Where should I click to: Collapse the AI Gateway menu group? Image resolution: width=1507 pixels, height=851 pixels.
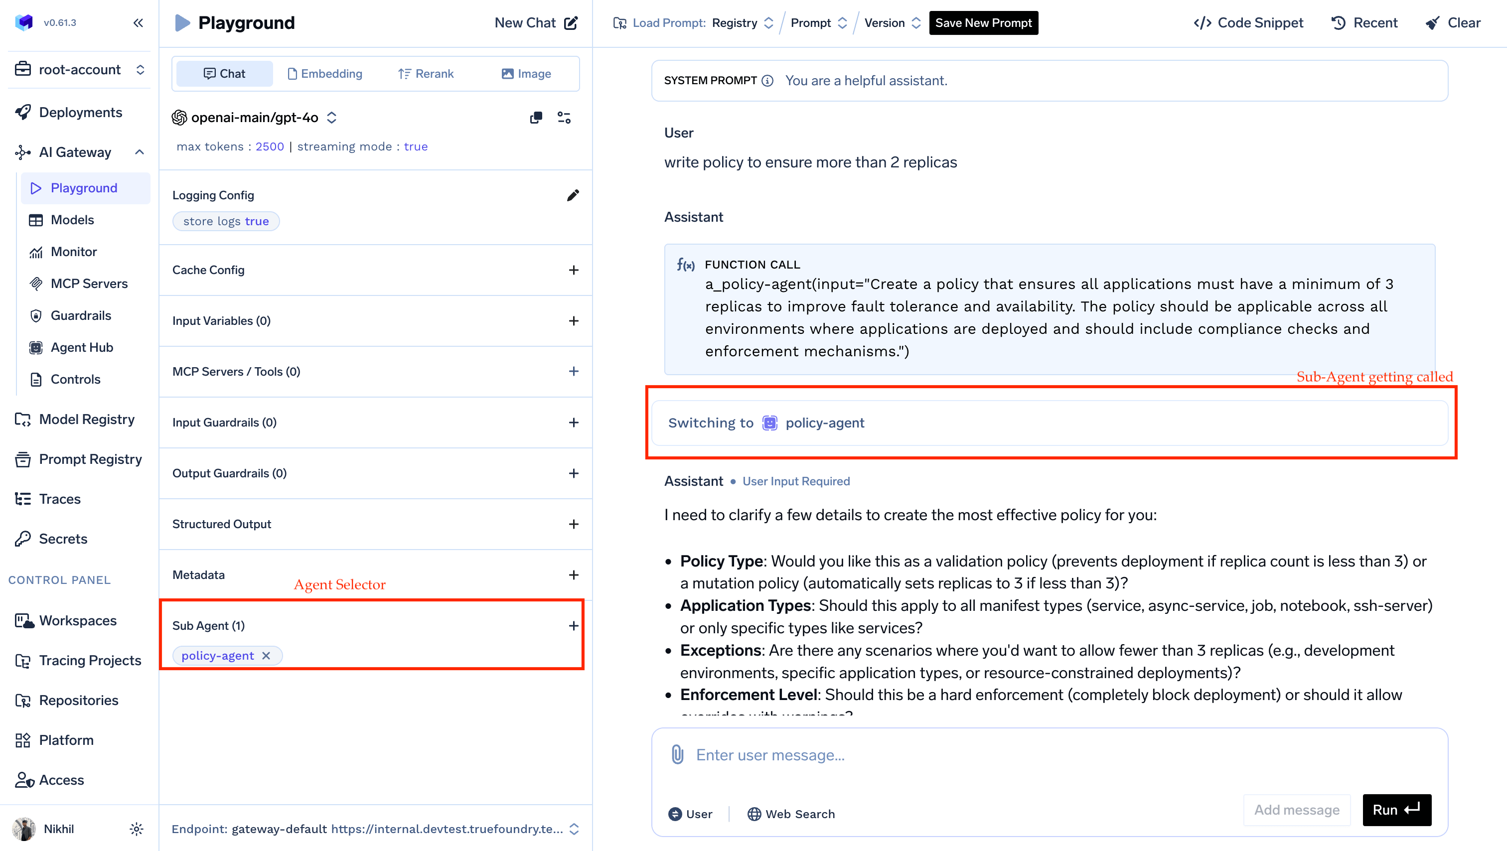(139, 152)
